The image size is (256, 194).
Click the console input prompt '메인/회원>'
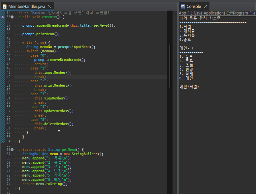(x=189, y=87)
